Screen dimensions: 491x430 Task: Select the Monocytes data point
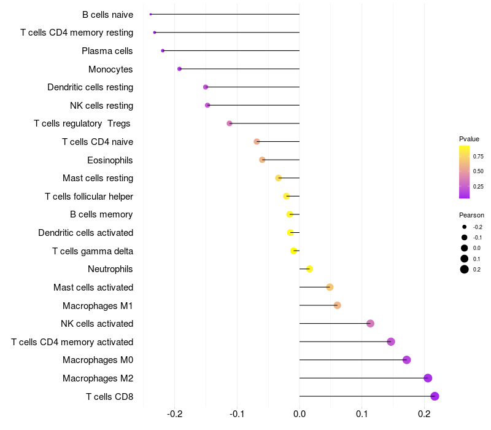click(x=179, y=69)
